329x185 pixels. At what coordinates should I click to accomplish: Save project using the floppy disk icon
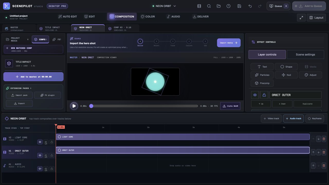coord(239,6)
